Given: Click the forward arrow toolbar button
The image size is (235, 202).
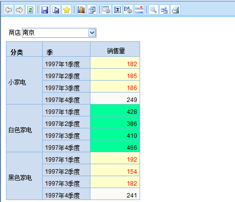Looking at the screenshot, I should [19, 9].
